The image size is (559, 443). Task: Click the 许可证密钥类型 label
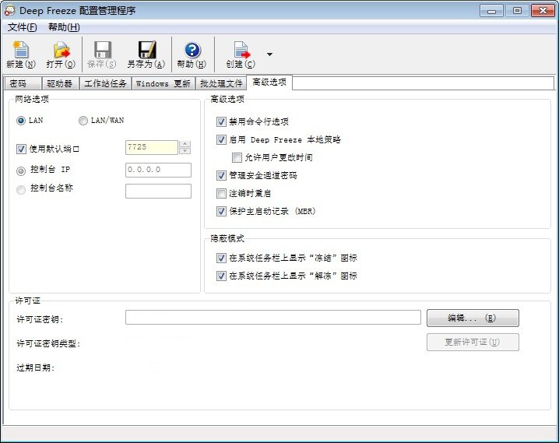48,343
